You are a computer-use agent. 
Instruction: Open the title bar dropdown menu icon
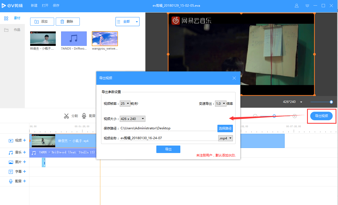tap(307, 6)
